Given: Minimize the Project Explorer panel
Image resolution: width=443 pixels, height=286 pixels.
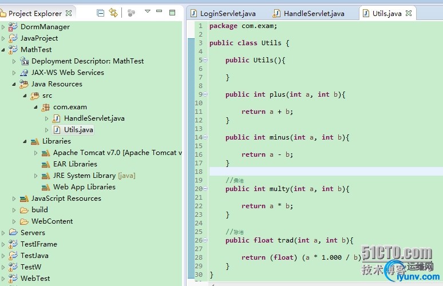Looking at the screenshot, I should pos(159,11).
